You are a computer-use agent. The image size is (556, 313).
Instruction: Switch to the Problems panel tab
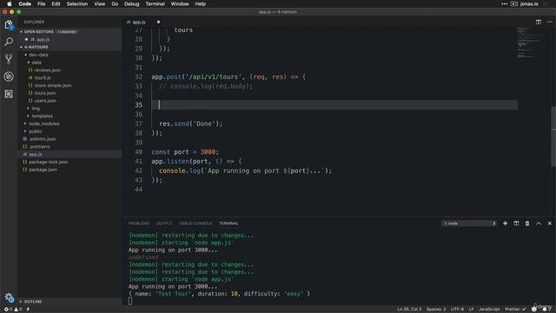pos(139,223)
